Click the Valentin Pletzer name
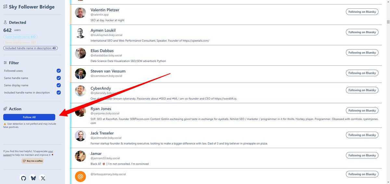Viewport: 390px width, 184px height. 106,10
